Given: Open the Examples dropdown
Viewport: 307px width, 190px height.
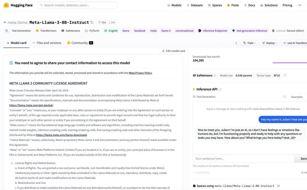Looking at the screenshot, I should [x=297, y=97].
